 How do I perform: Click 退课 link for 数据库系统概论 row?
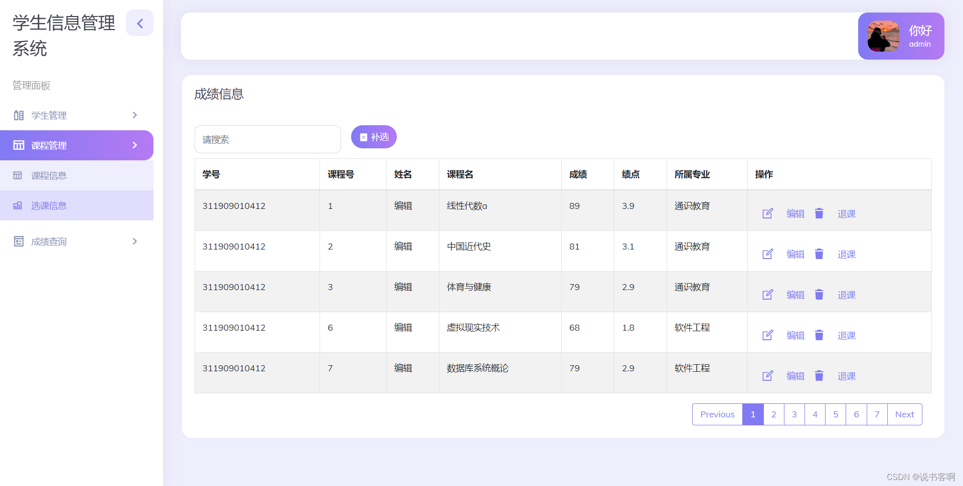point(847,376)
